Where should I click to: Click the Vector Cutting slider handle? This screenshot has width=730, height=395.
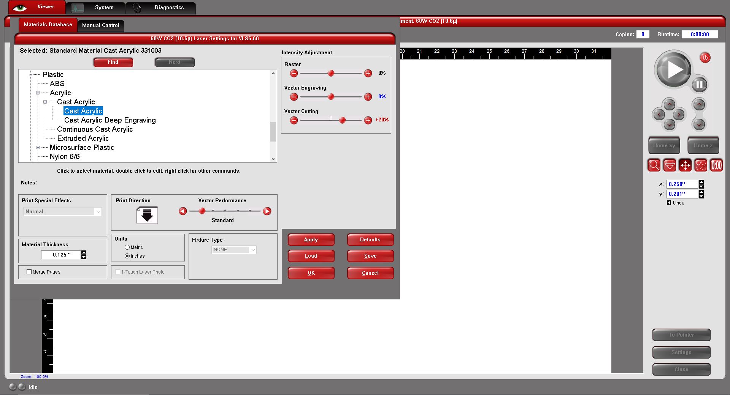click(342, 120)
